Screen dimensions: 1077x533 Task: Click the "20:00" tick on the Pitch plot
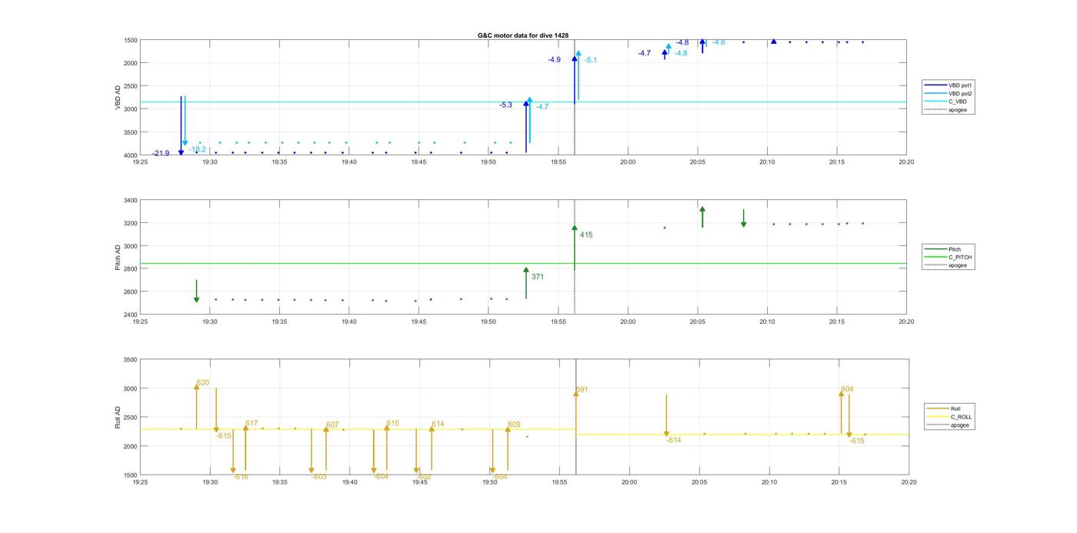pyautogui.click(x=628, y=321)
